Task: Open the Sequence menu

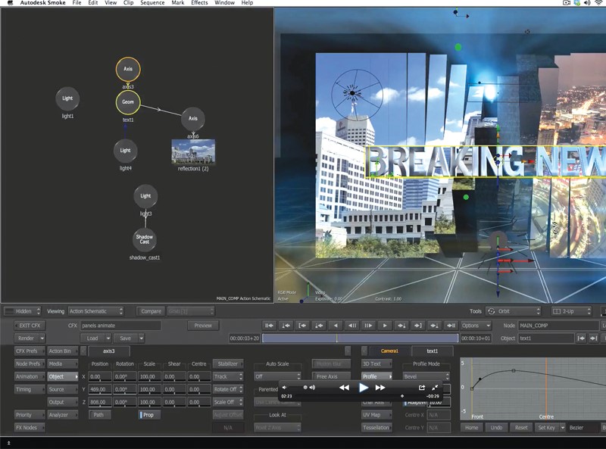Action: click(152, 3)
